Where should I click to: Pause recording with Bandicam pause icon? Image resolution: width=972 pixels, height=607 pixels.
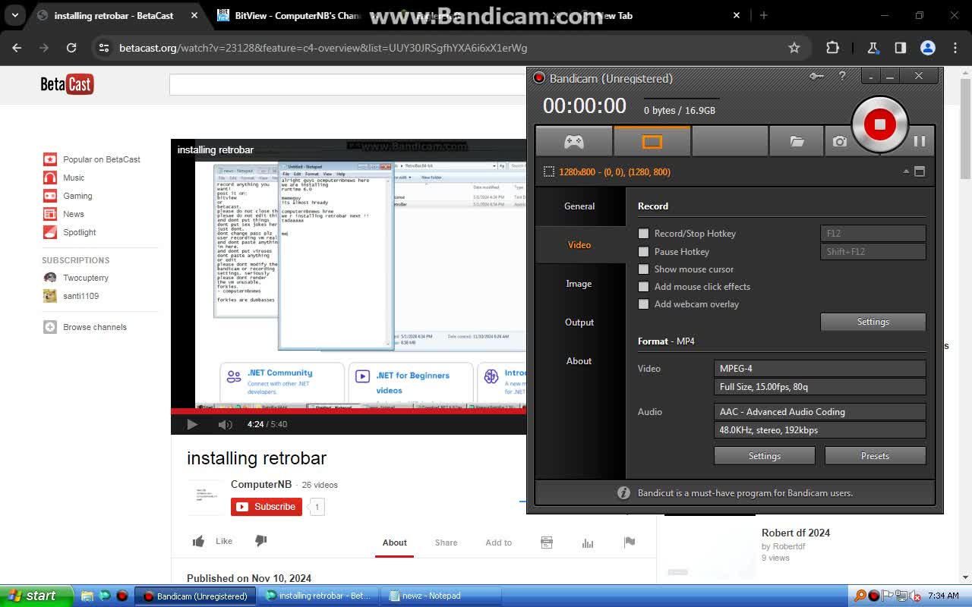[x=920, y=141]
